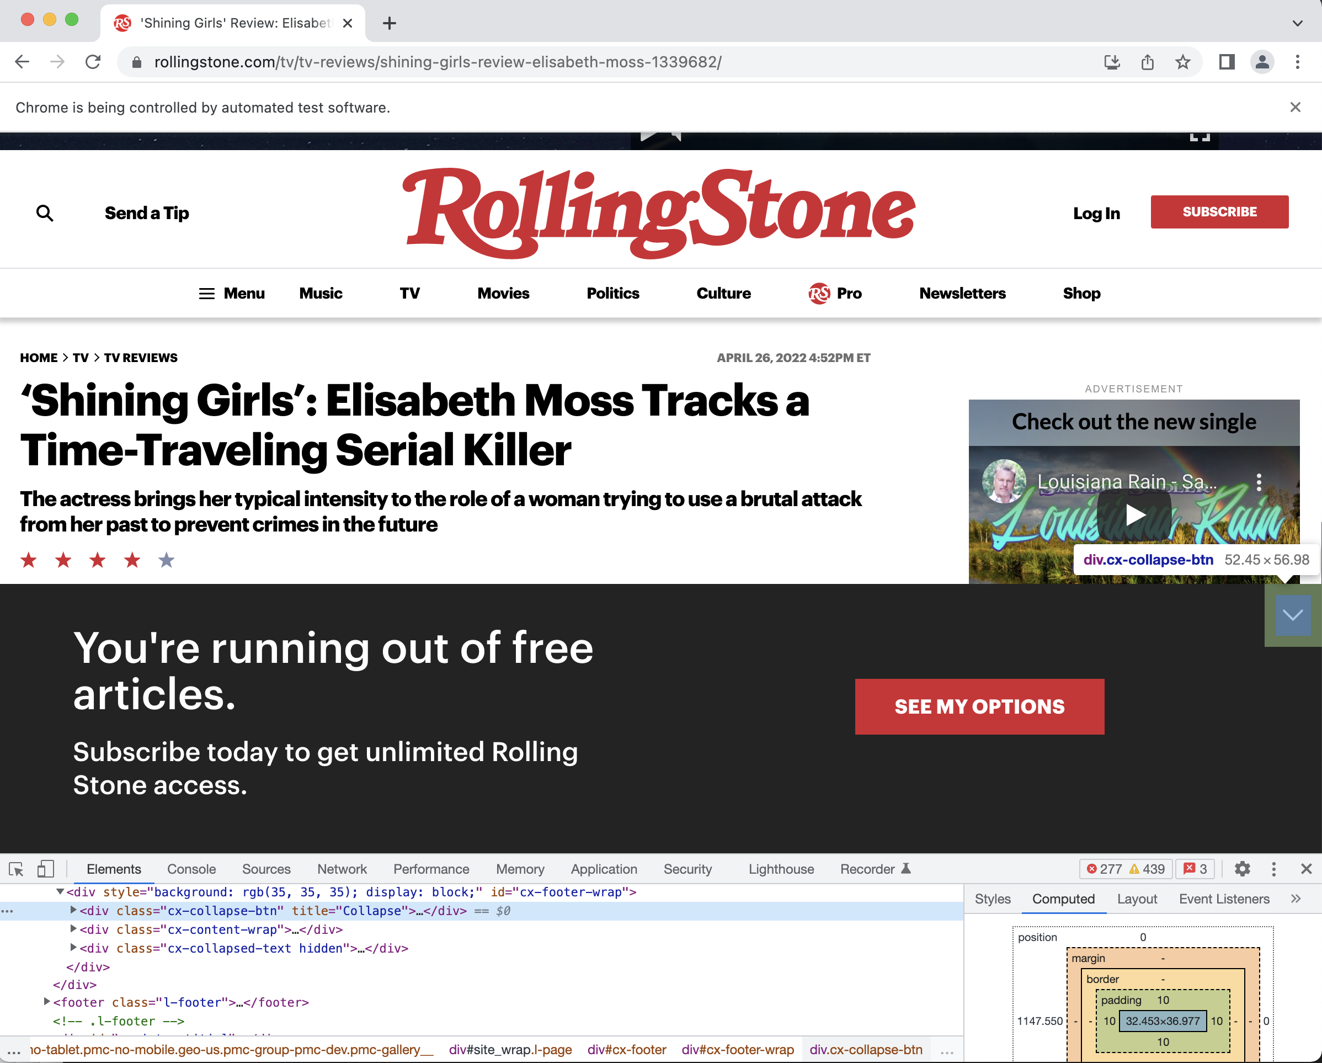Collapse the paywall footer with chevron
The width and height of the screenshot is (1322, 1063).
(1293, 615)
